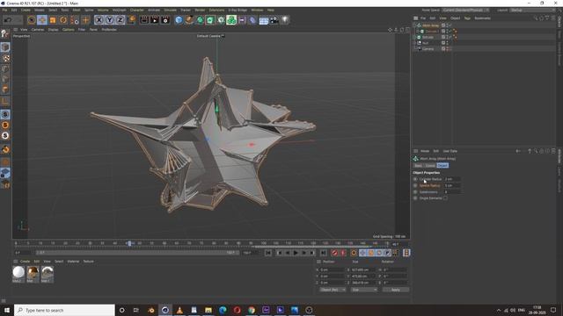Click Play forward button

click(x=296, y=253)
